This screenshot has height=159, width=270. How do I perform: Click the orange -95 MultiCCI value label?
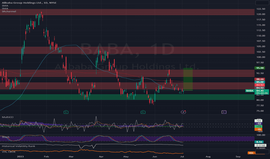258,130
